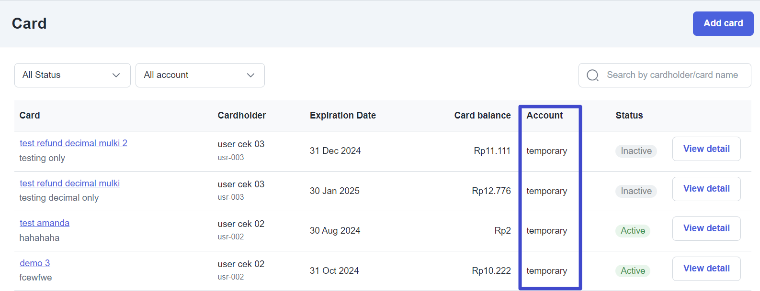Click the Account column header
760x291 pixels.
544,116
